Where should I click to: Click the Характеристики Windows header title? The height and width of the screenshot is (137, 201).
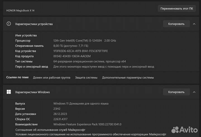point(32,92)
